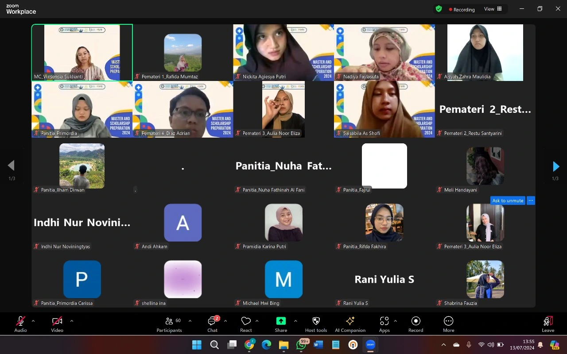Click Andi Ahkam's avatar tile
This screenshot has height=354, width=567.
[x=183, y=223]
